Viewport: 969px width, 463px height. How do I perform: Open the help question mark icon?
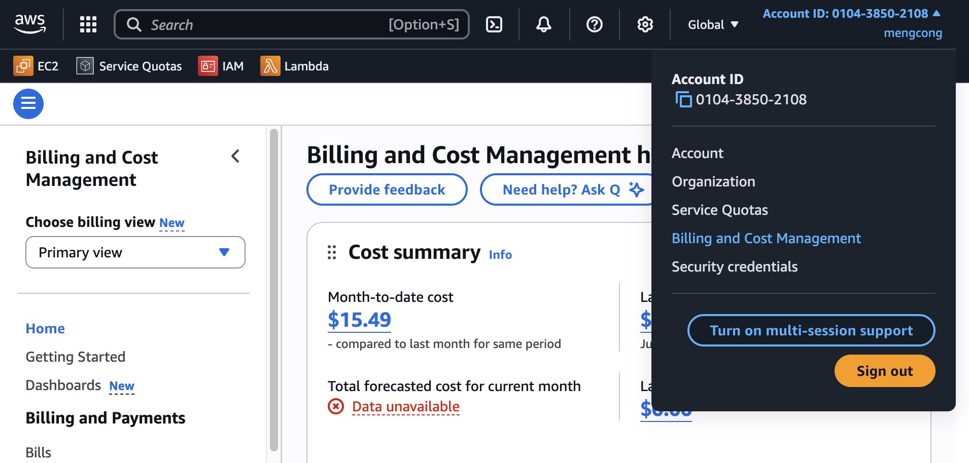click(594, 24)
